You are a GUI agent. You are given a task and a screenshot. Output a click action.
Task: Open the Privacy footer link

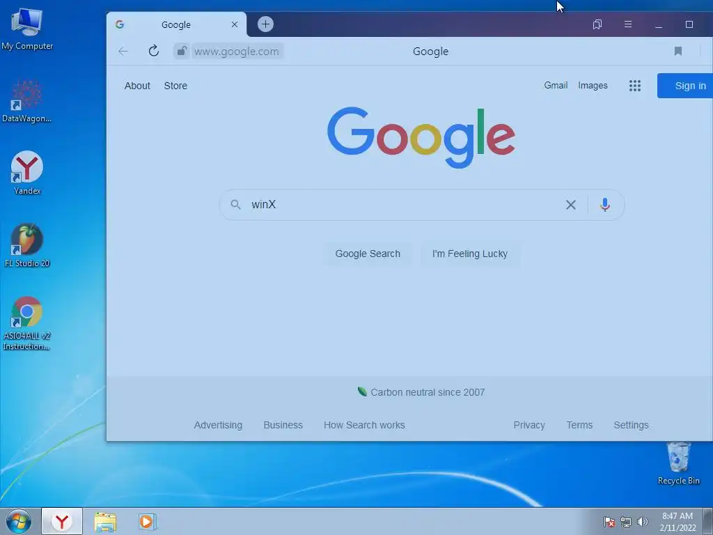point(529,425)
